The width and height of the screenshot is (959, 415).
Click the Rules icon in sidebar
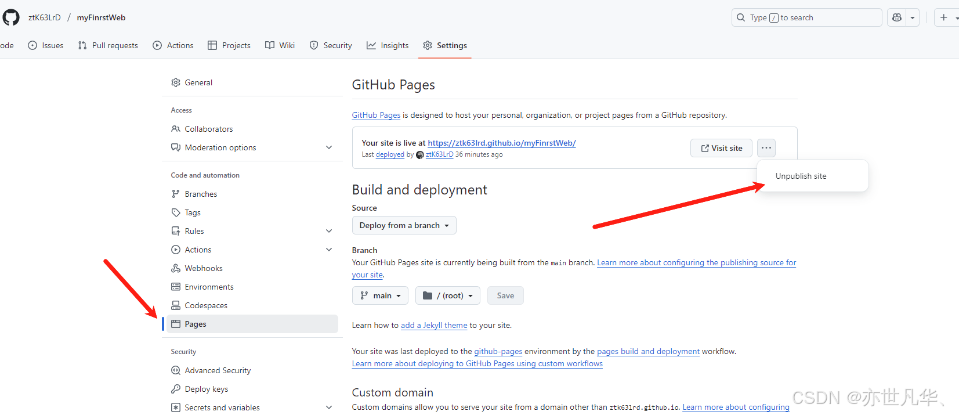(x=176, y=231)
